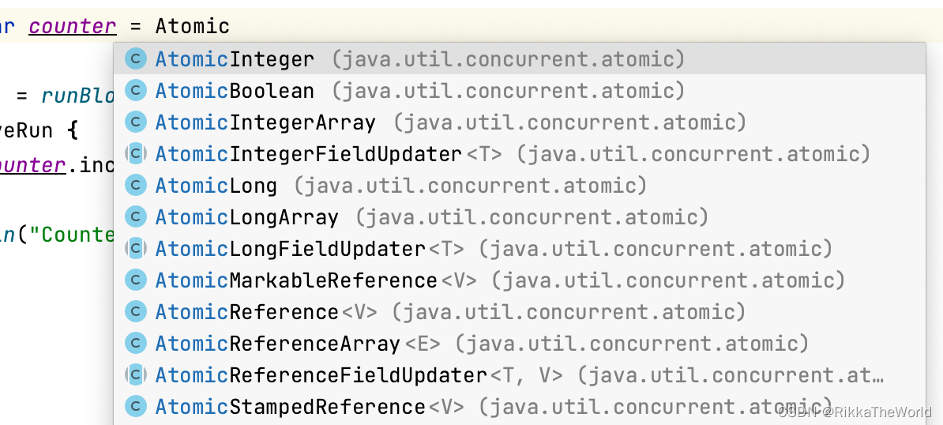Choose AtomicBoolean from the completion list

(235, 91)
